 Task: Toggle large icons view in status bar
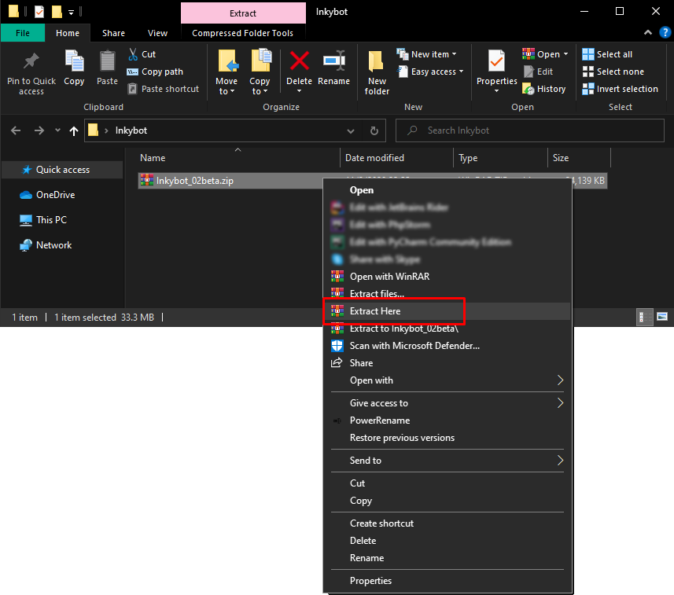tap(661, 317)
